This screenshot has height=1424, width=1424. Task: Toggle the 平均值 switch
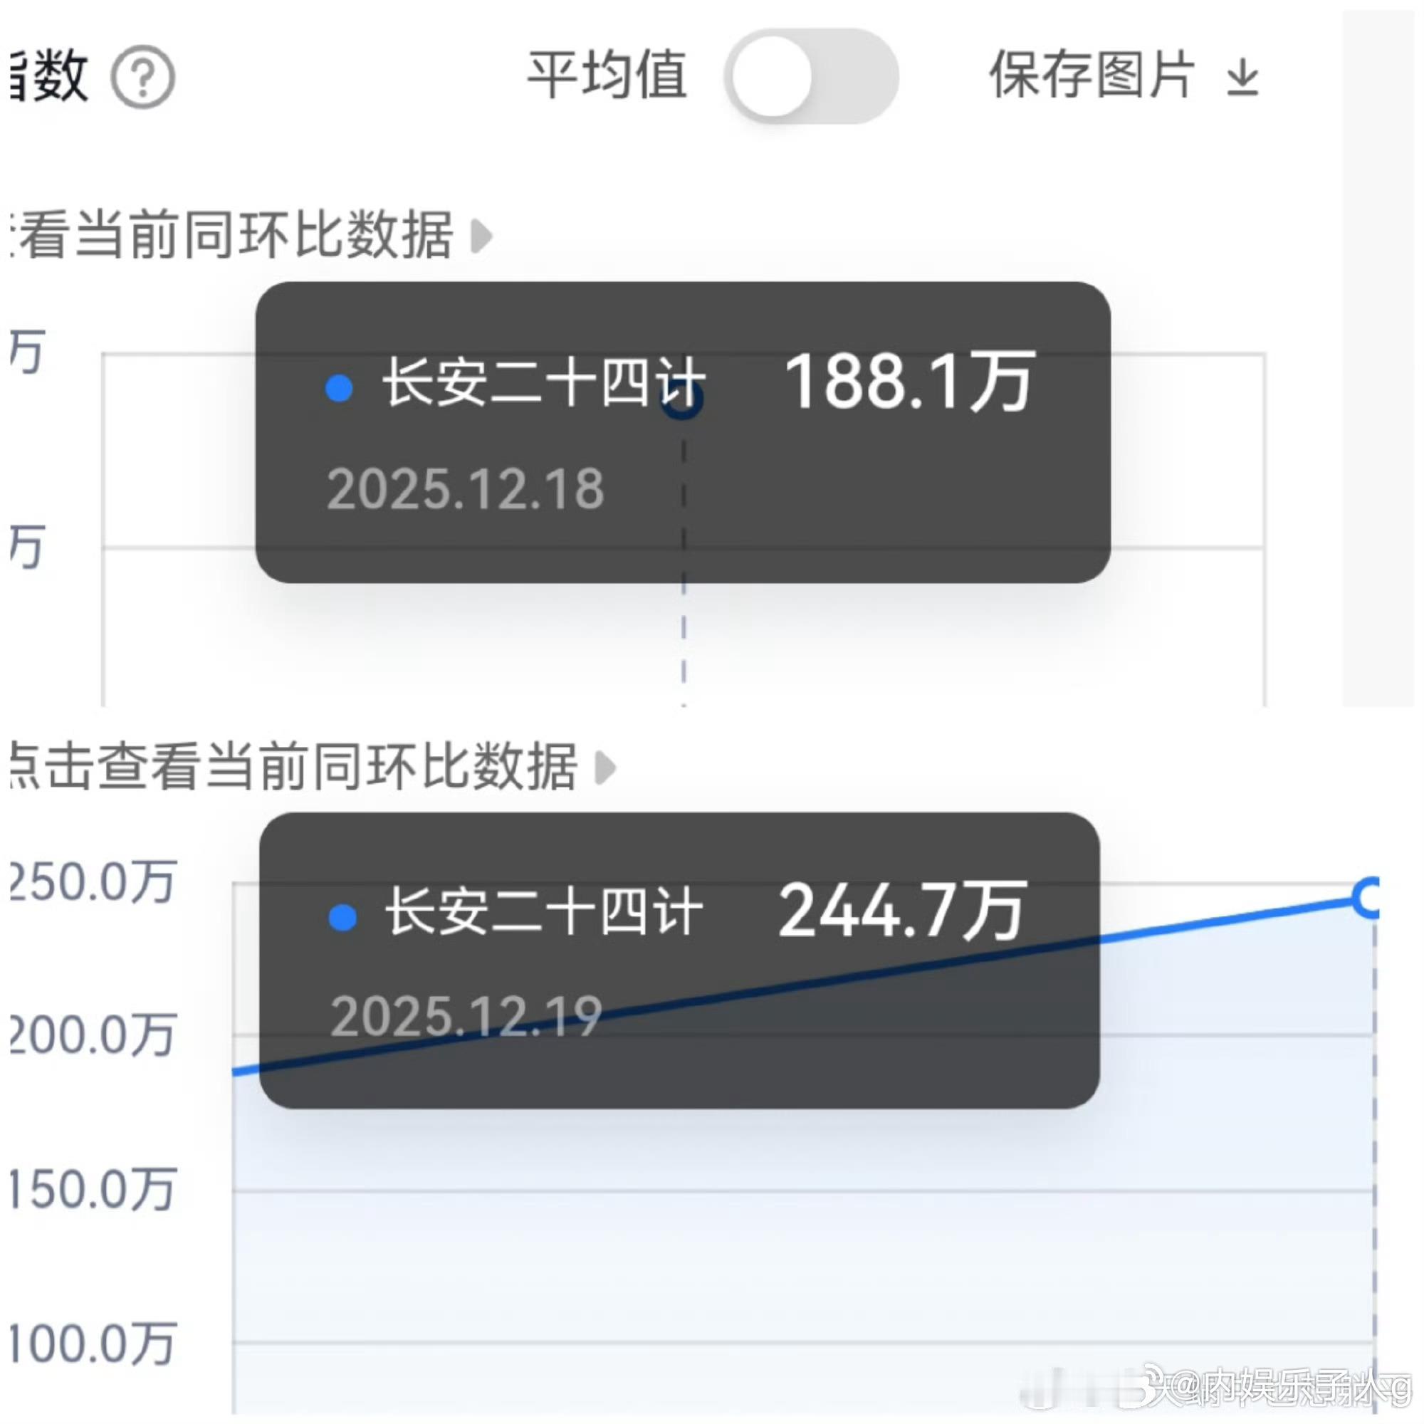pos(812,77)
